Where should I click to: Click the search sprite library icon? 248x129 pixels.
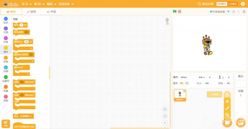[x=227, y=115]
